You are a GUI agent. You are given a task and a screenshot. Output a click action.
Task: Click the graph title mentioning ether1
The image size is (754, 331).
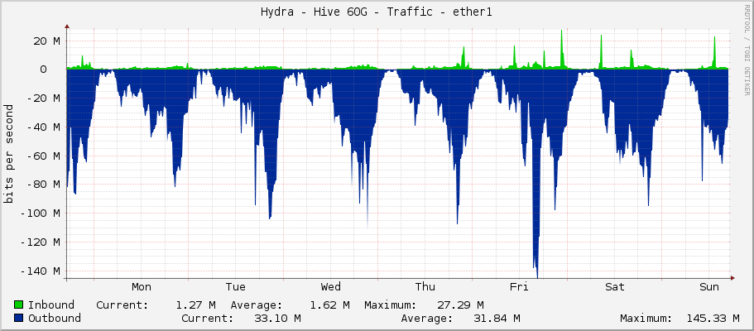(377, 12)
